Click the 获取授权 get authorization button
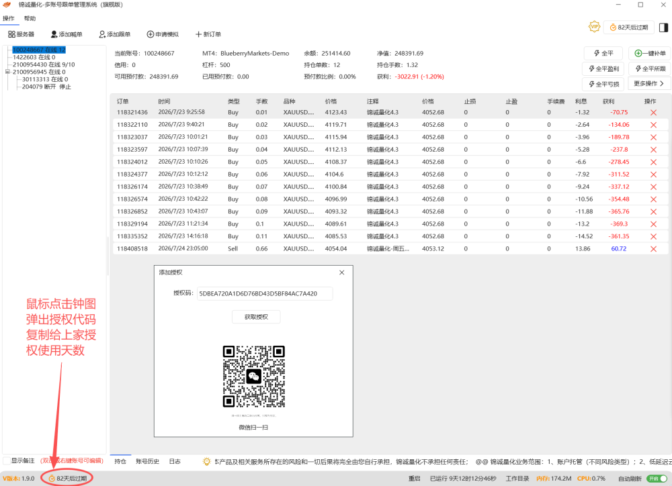The image size is (672, 486). click(256, 317)
